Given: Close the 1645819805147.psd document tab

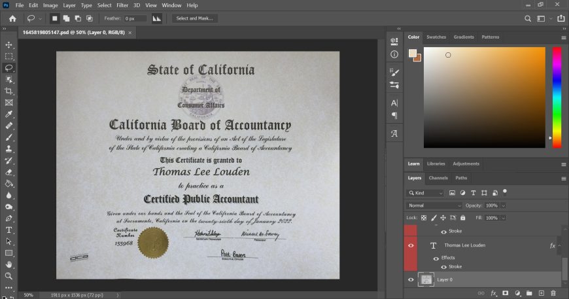Looking at the screenshot, I should (130, 33).
